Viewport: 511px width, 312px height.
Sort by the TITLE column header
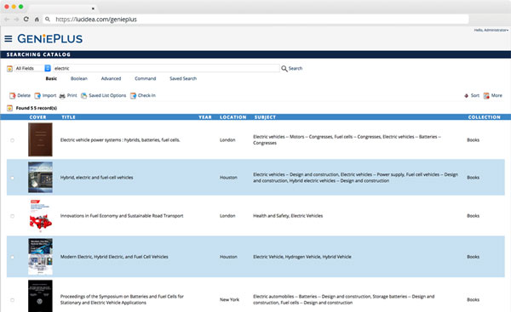pyautogui.click(x=68, y=117)
